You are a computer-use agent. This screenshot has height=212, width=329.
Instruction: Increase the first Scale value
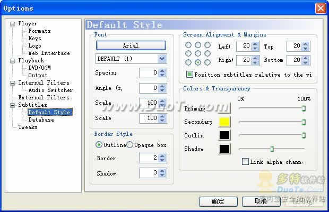(162, 101)
